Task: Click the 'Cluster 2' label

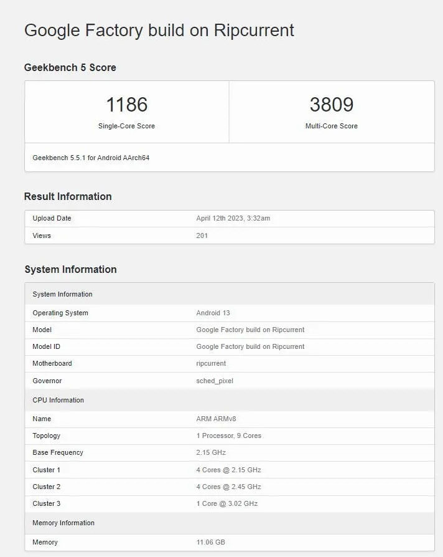Action: click(47, 487)
